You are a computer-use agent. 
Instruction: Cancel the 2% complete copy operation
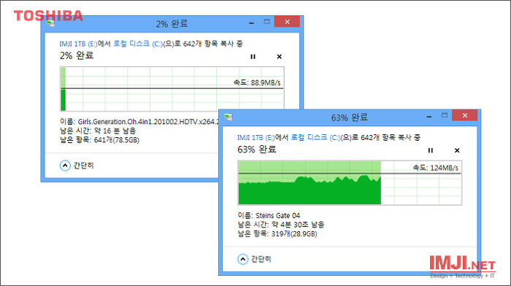(280, 57)
